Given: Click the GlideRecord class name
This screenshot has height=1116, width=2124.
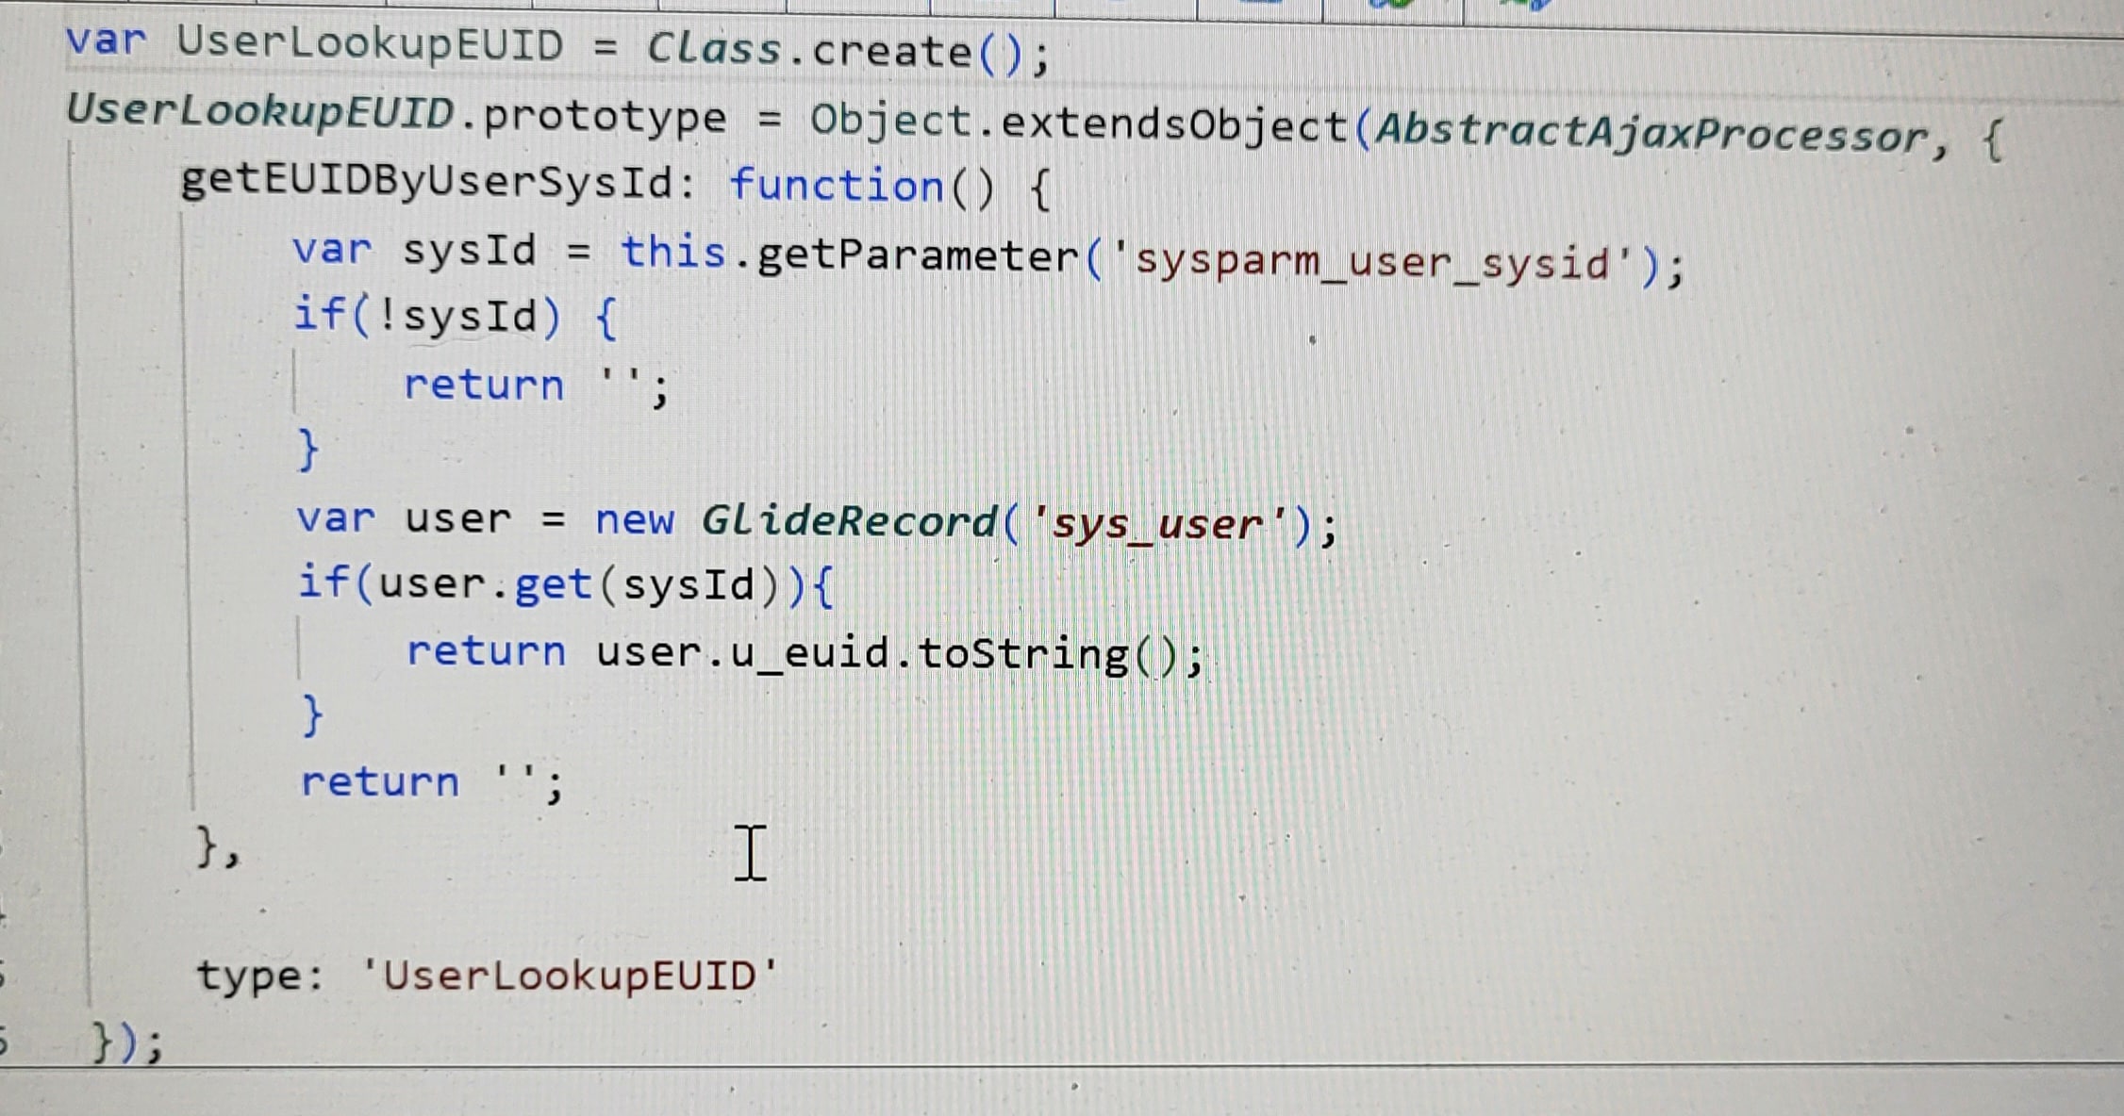Looking at the screenshot, I should click(849, 521).
